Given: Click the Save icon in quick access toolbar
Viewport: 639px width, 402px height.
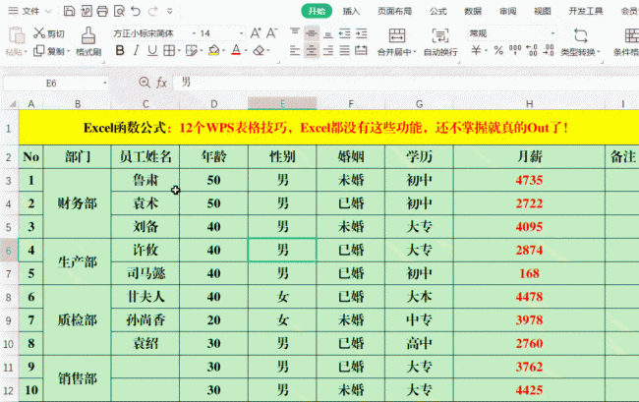Looking at the screenshot, I should pos(69,11).
